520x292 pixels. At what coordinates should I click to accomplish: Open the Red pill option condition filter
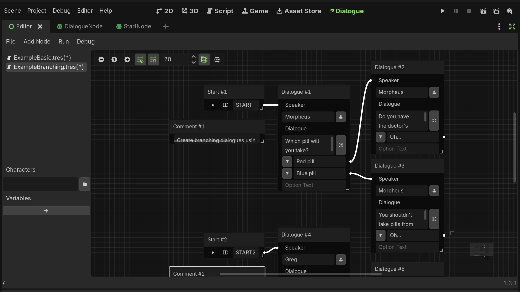[x=287, y=161]
